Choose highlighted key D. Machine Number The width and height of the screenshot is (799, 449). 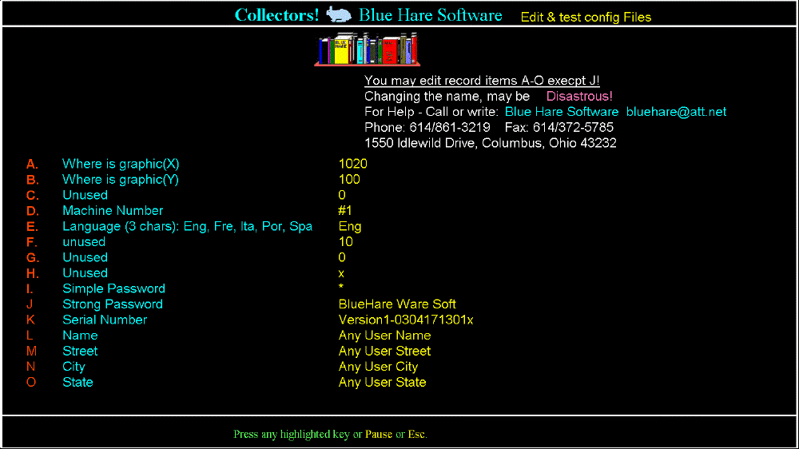coord(33,211)
